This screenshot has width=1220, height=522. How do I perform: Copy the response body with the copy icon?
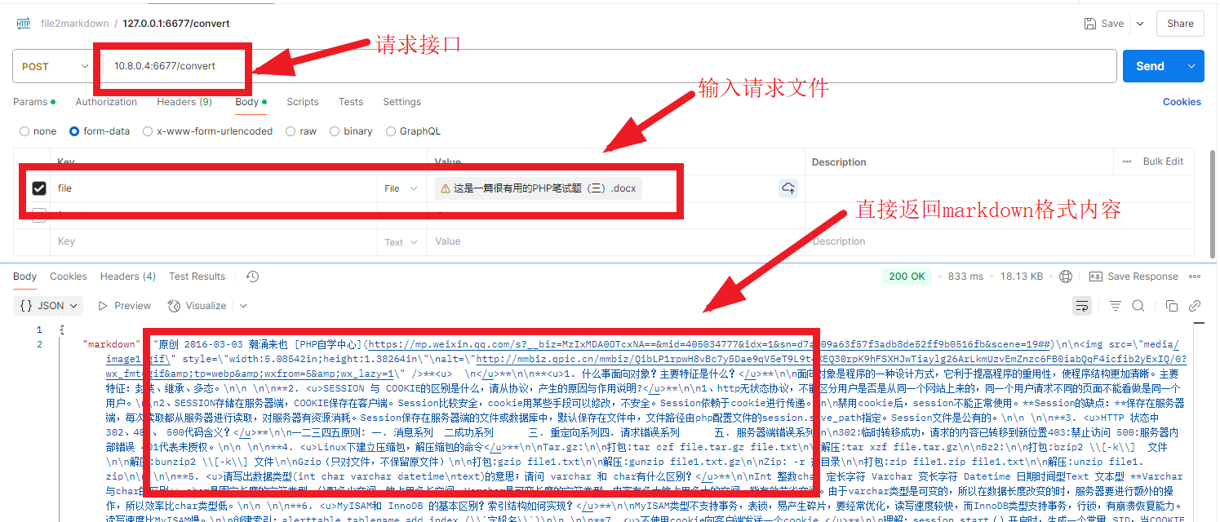(1172, 306)
